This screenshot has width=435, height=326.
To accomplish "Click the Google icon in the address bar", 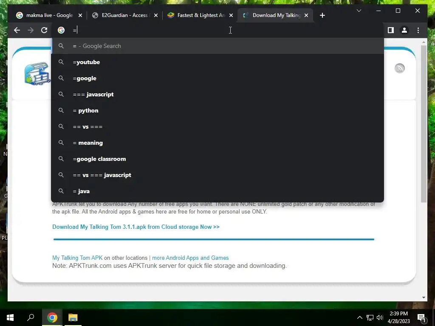I will coord(61,30).
